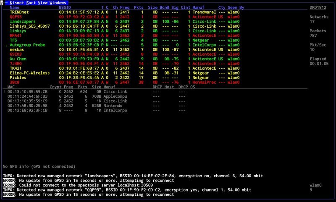This screenshot has height=202, width=336.
Task: Open the Windows menu
Action: (58, 3)
